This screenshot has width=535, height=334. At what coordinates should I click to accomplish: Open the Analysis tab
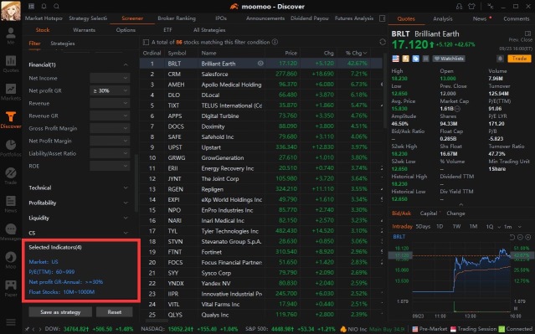click(x=443, y=18)
